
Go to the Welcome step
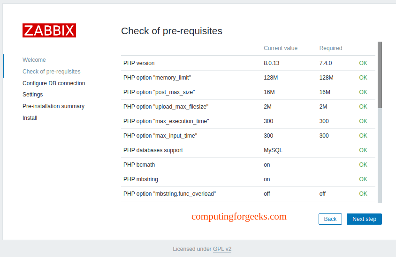click(x=34, y=60)
